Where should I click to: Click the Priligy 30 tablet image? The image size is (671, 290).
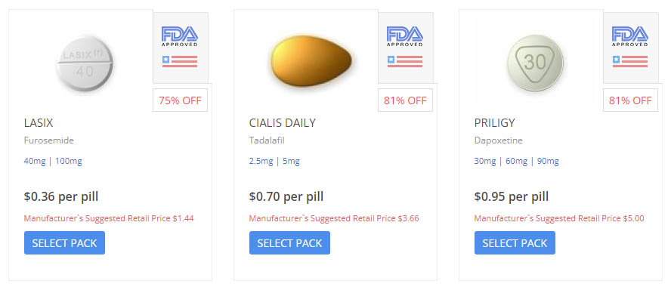[535, 63]
